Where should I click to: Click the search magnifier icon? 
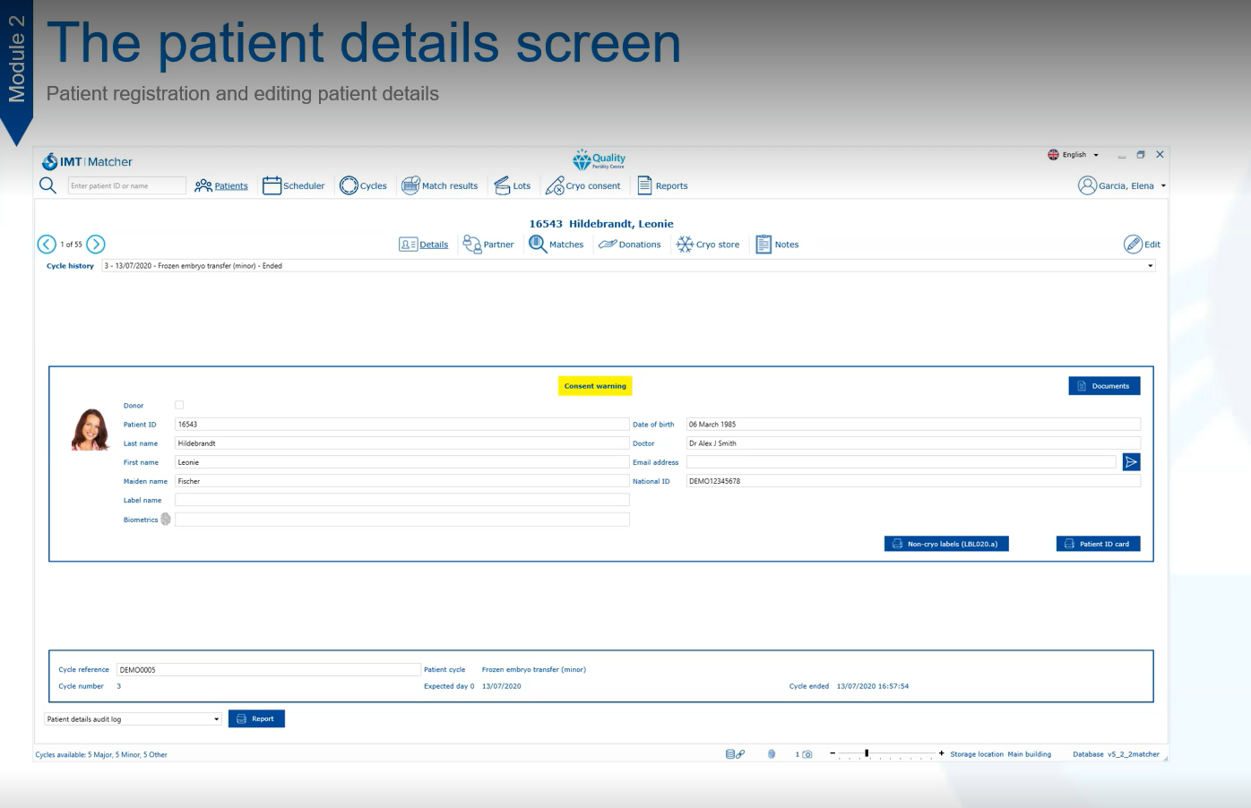(x=48, y=185)
